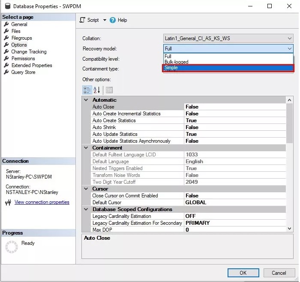The image size is (300, 282).
Task: Collapse Database Scoped Configurations section
Action: [x=86, y=209]
